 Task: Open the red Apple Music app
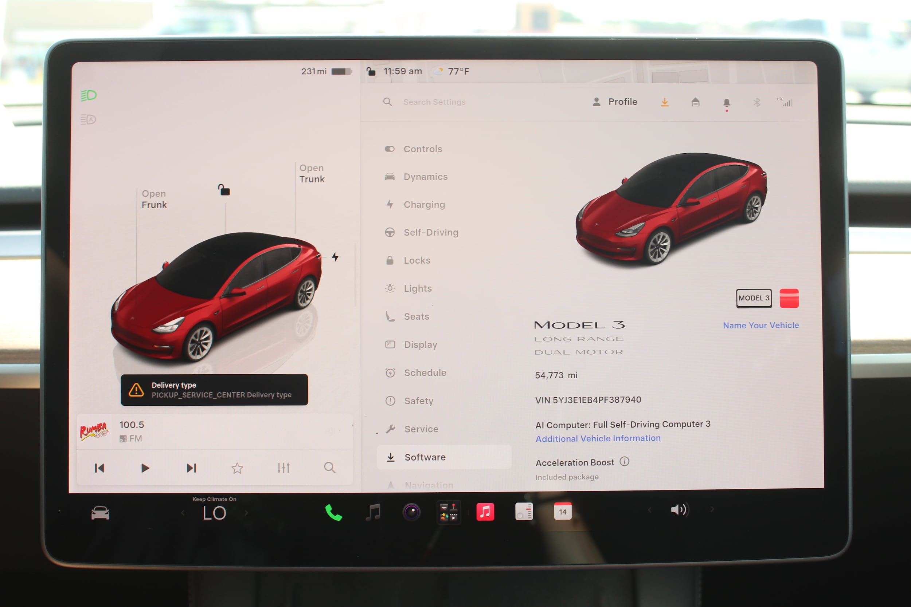[485, 512]
